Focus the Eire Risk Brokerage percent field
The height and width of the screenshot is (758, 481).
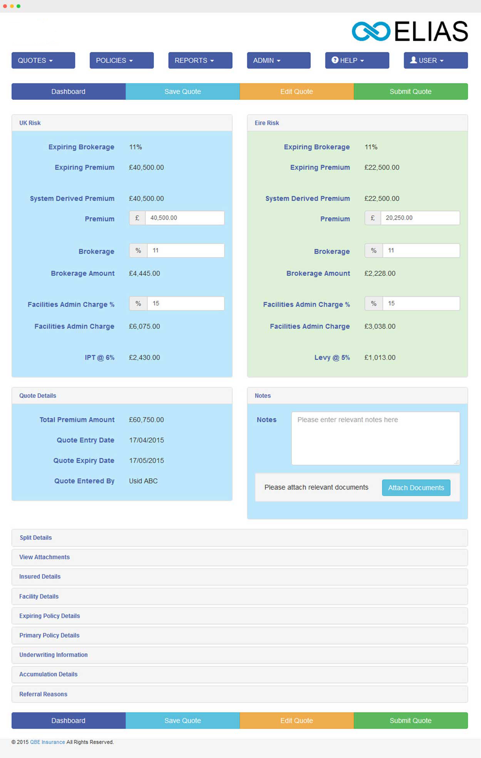pyautogui.click(x=421, y=251)
